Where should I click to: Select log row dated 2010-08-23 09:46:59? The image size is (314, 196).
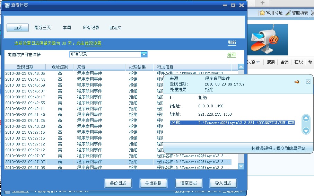[x=84, y=85]
